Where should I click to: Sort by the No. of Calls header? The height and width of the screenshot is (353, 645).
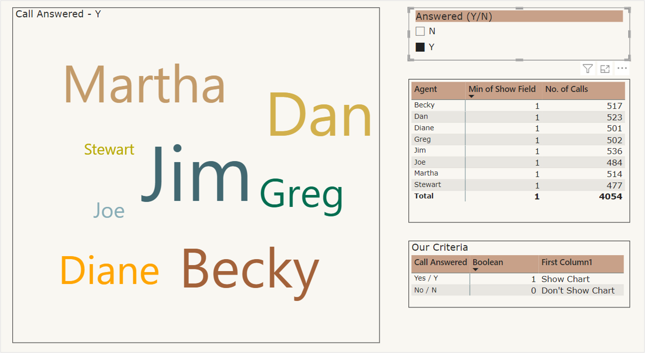pyautogui.click(x=567, y=89)
